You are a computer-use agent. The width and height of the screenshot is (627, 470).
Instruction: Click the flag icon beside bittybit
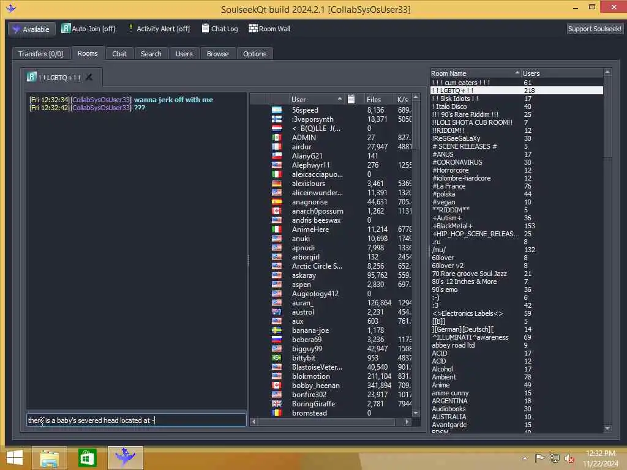pyautogui.click(x=277, y=358)
